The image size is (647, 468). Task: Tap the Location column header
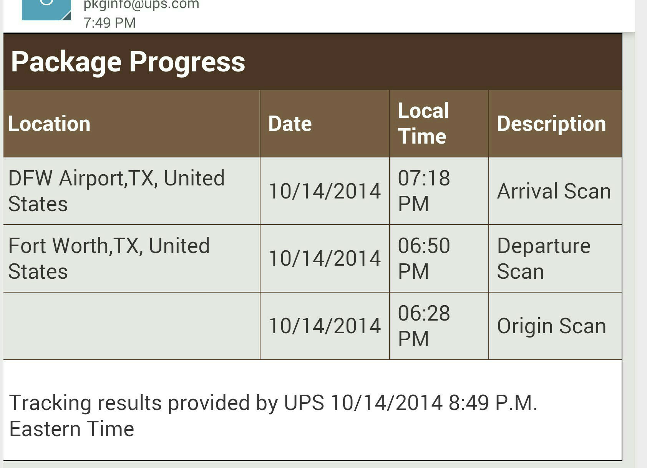[x=49, y=124]
